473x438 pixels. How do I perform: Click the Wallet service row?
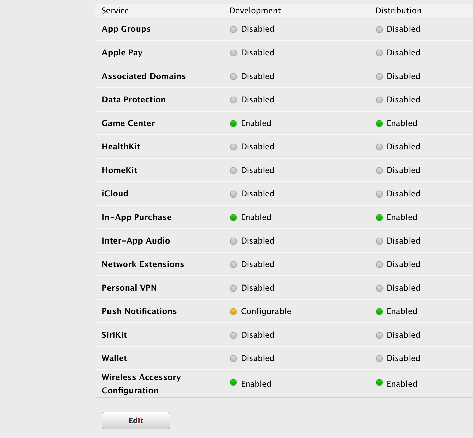(114, 359)
